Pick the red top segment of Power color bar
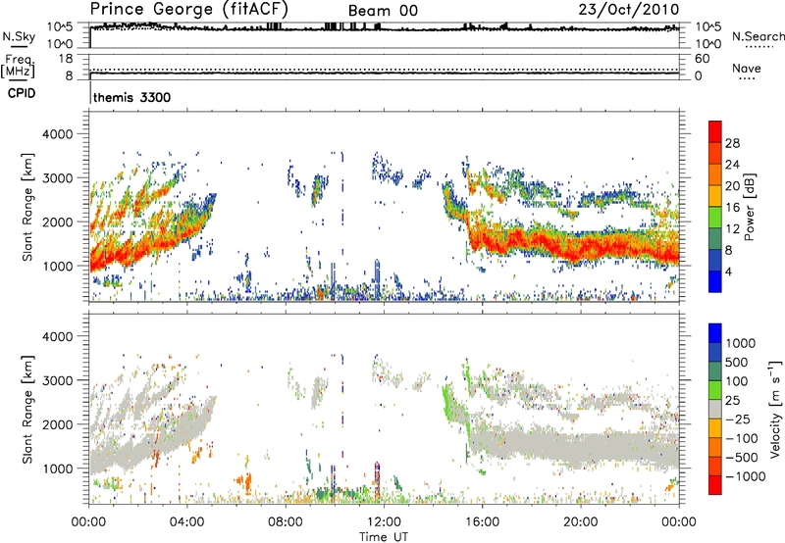Screen dimensions: 785x543 click(x=715, y=132)
